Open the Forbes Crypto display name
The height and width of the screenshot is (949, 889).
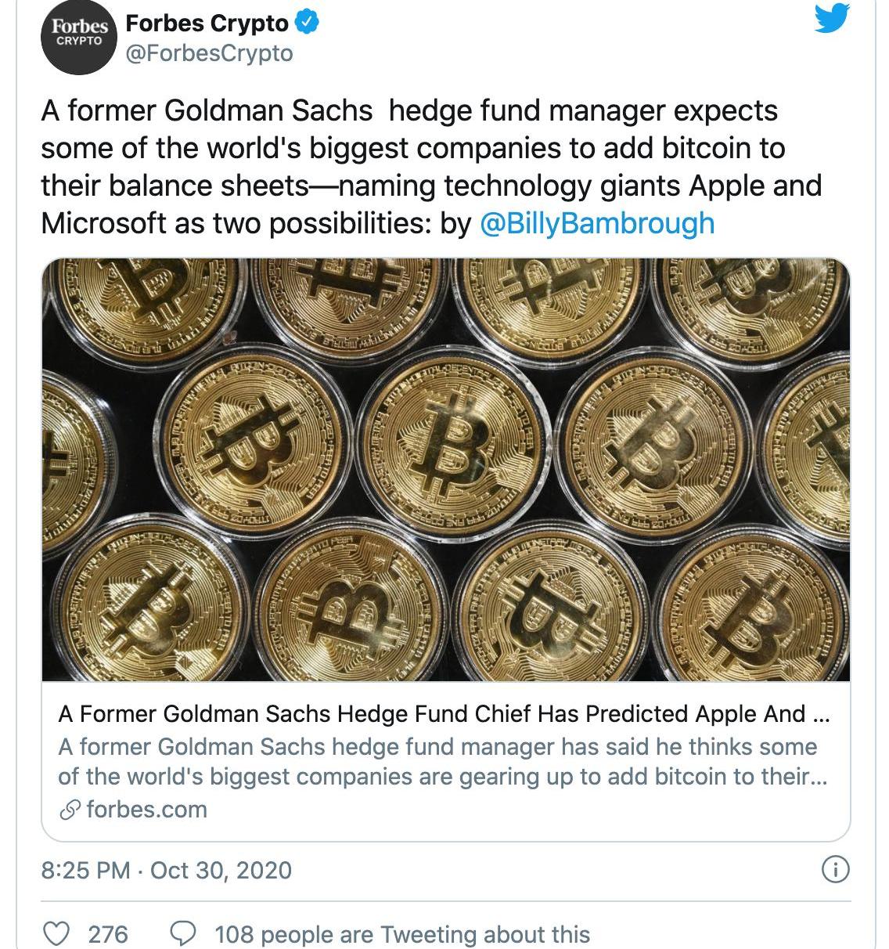tap(207, 23)
